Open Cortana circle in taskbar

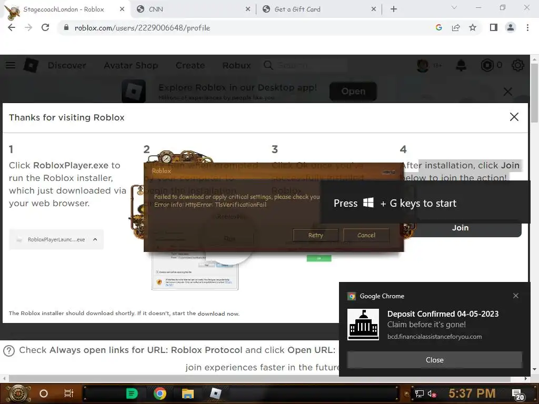[x=44, y=393]
